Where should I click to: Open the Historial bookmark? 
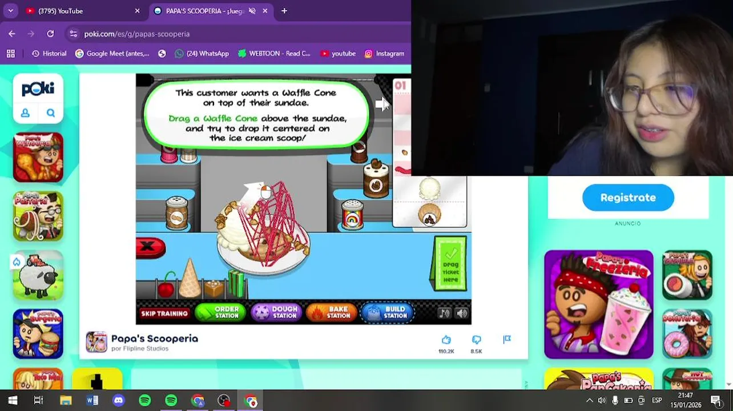(x=49, y=54)
